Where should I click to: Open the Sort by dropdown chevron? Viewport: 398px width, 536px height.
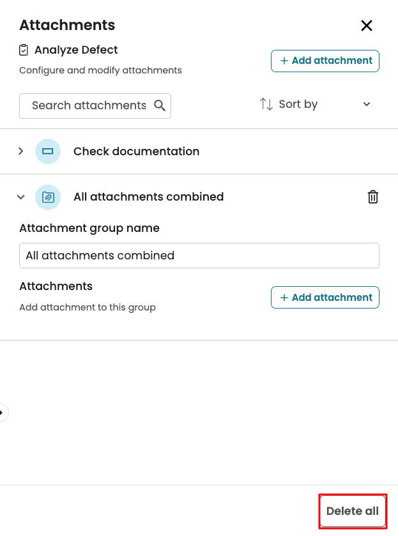(x=367, y=104)
